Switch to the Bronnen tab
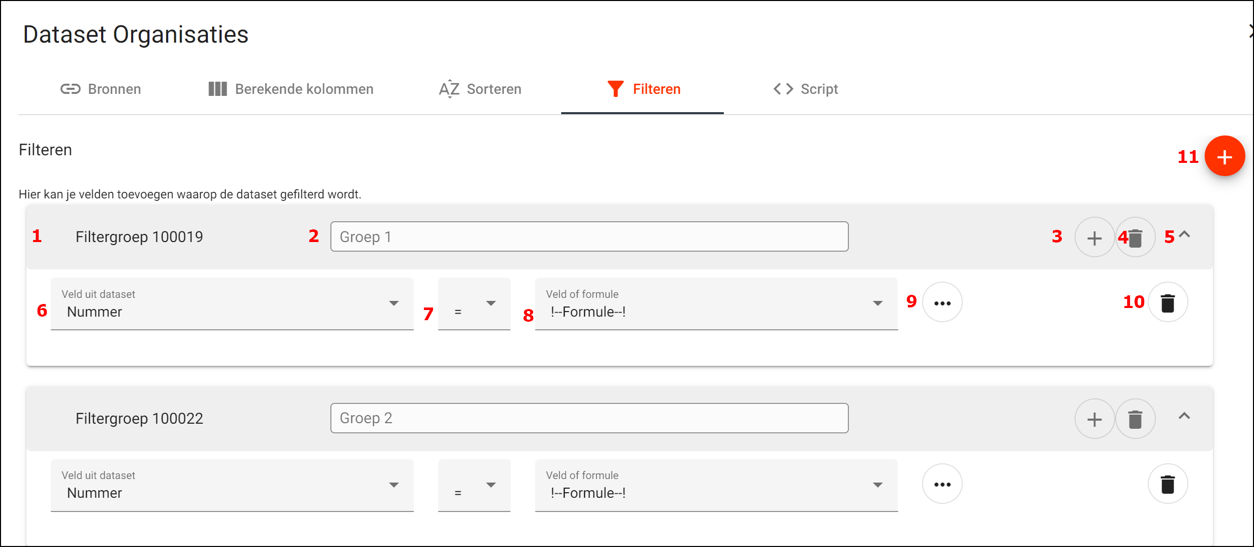 (x=101, y=89)
